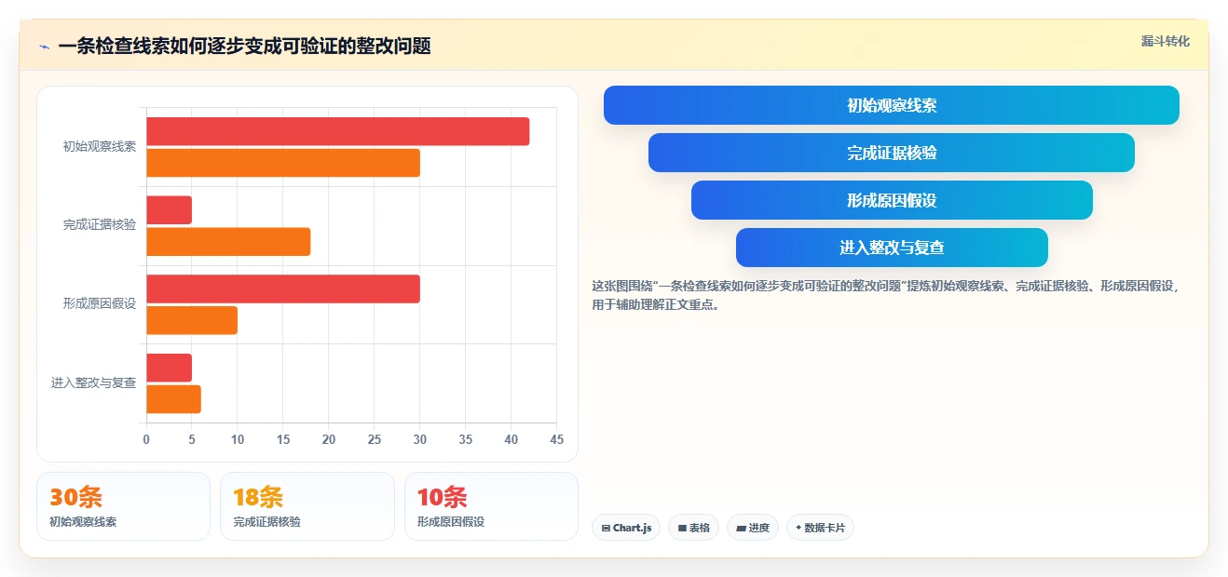Click the 形成原因假设 funnel stage
The height and width of the screenshot is (577, 1228).
pos(891,200)
